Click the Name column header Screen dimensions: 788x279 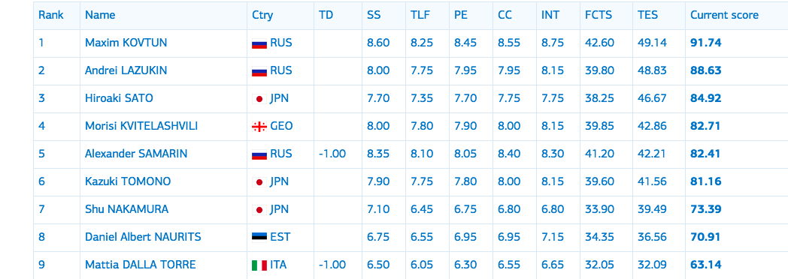click(100, 15)
